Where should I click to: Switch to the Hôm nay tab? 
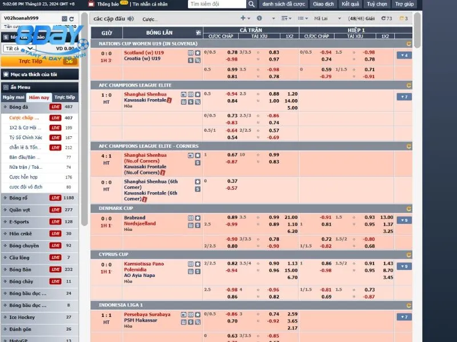[x=39, y=97]
